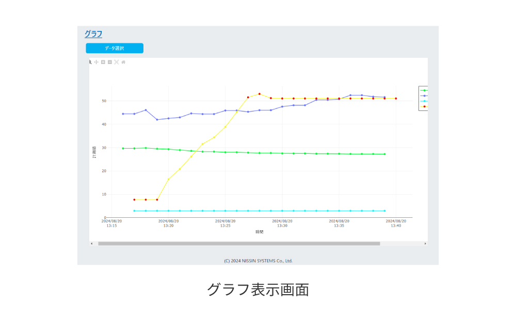This screenshot has width=516, height=320.
Task: Click x-axis label 2024/08/20 13:20
Action: click(x=169, y=223)
